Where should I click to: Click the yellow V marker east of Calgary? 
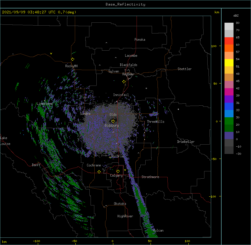(125, 170)
